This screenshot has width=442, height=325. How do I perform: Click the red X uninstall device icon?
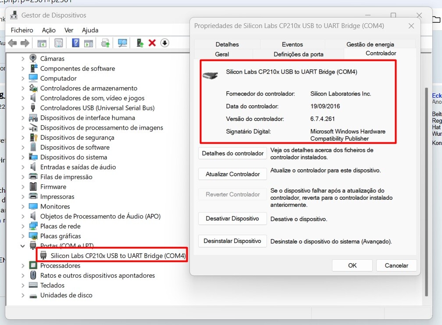point(152,43)
